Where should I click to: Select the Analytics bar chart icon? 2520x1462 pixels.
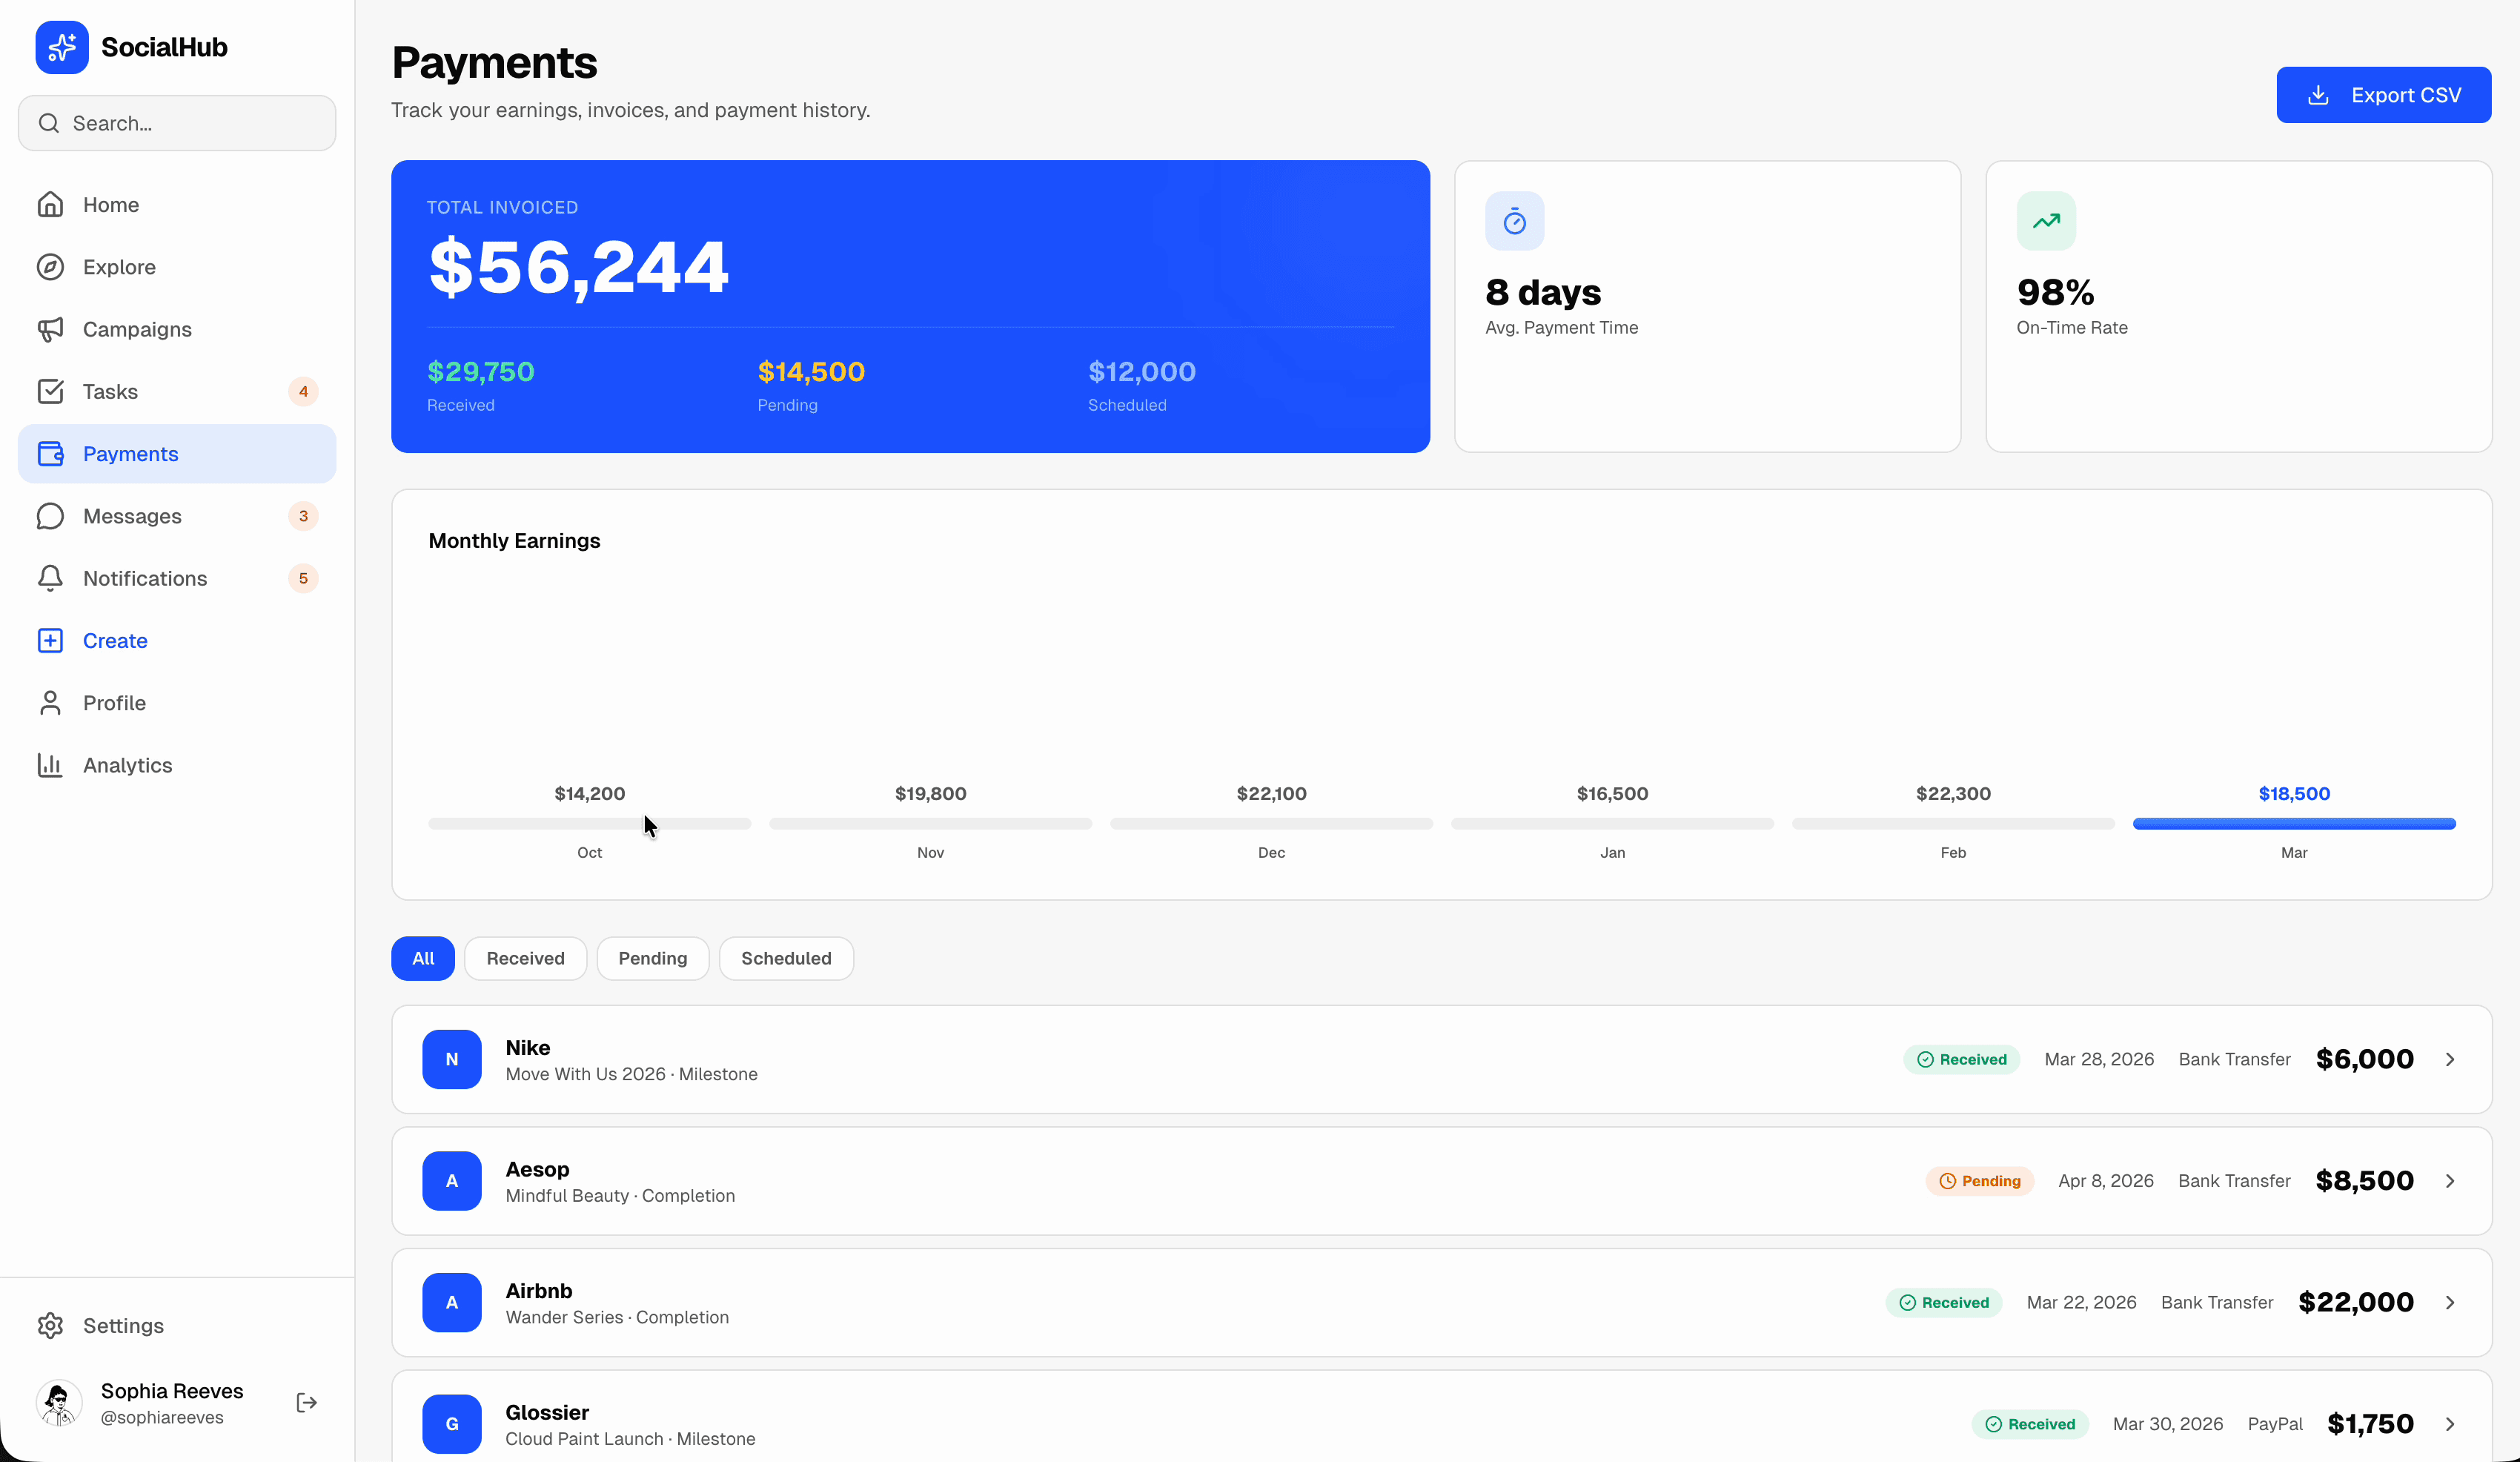click(x=51, y=765)
